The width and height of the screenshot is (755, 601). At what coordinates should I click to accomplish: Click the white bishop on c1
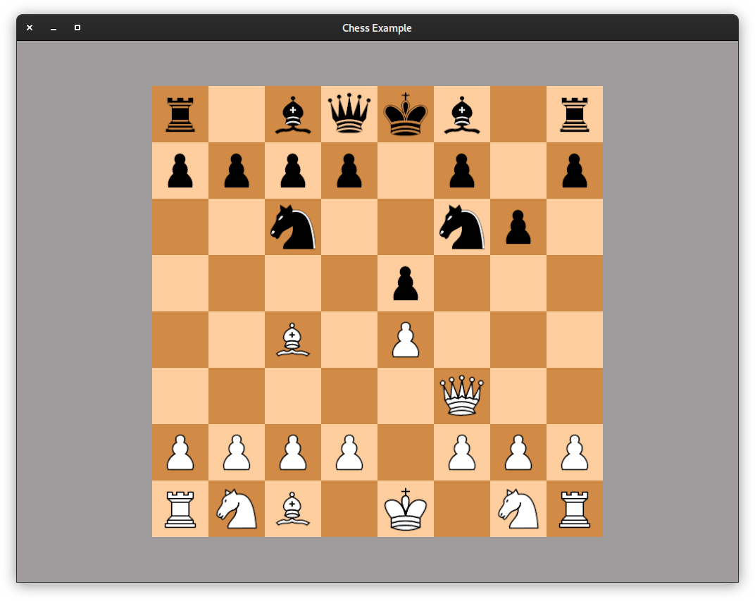click(293, 509)
